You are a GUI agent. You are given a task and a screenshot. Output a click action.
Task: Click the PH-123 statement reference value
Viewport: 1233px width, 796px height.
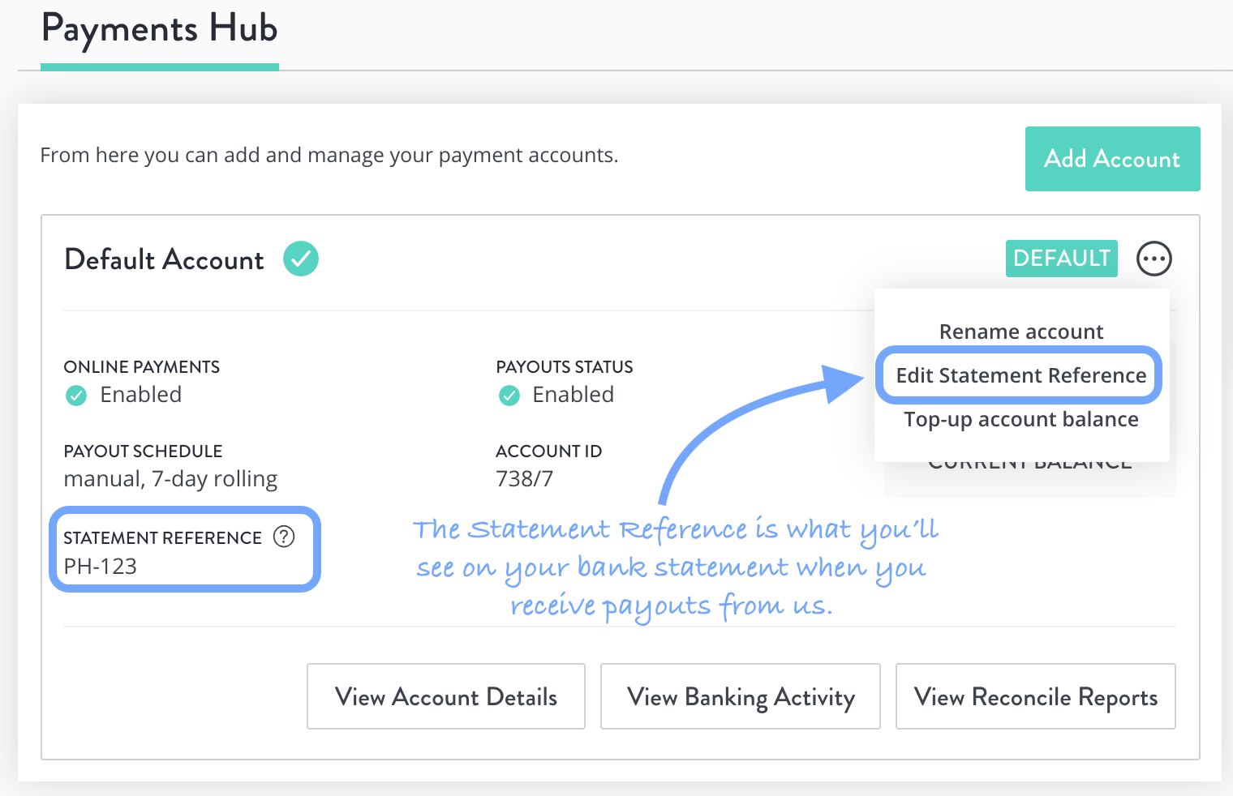coord(101,566)
